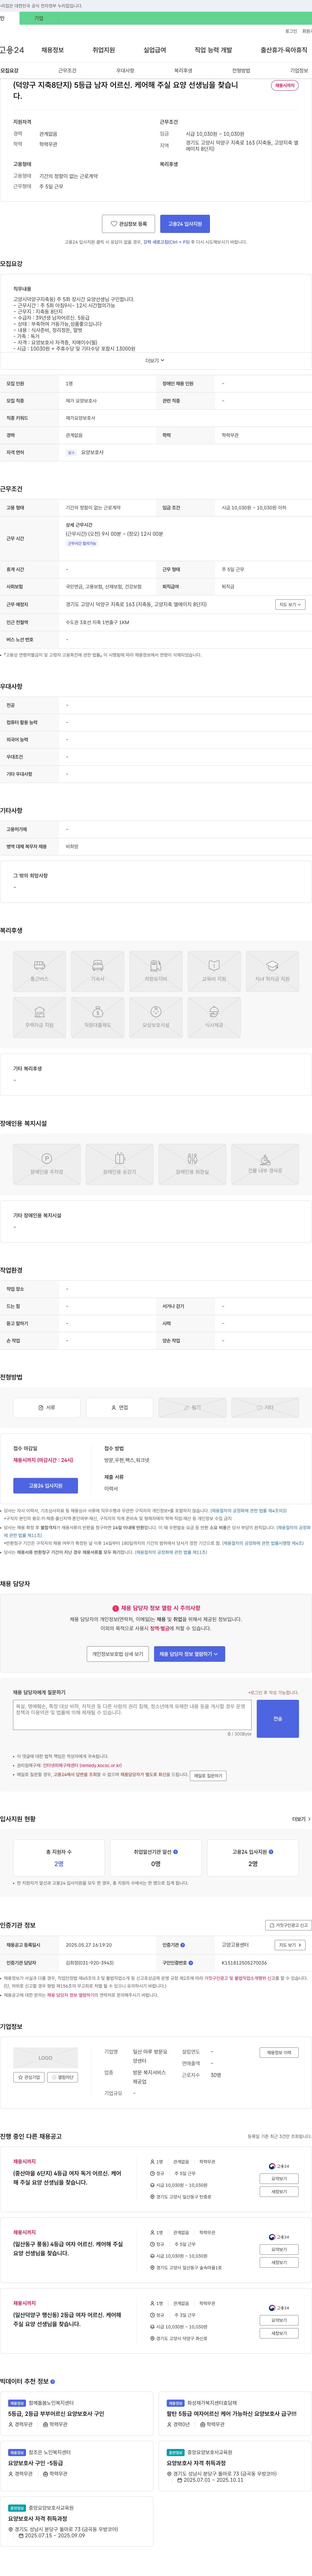
Task: Click the 장애인용 승강기 icon
Action: (x=119, y=1164)
